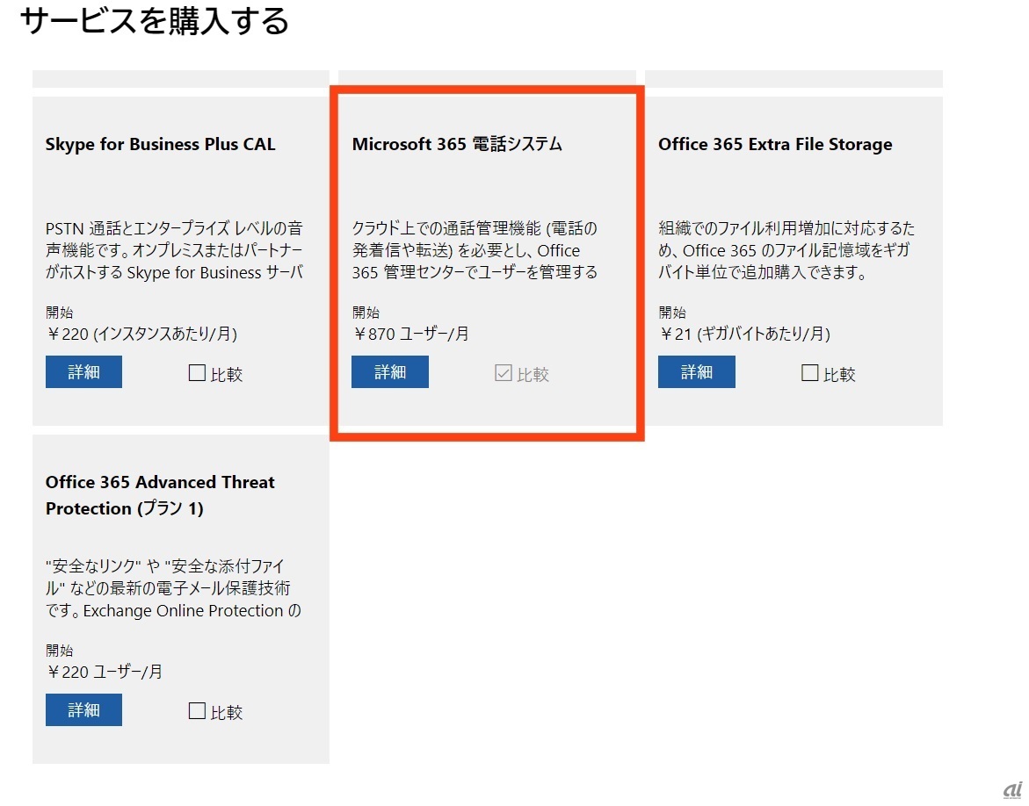Select the Skype for Business Plus CAL title
The image size is (1029, 806).
coord(160,145)
